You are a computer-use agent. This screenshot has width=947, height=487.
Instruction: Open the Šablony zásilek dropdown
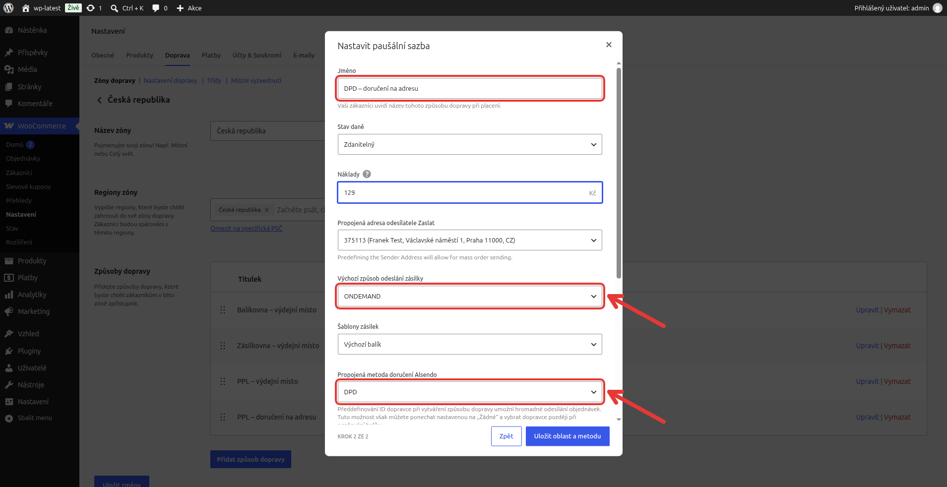[470, 344]
